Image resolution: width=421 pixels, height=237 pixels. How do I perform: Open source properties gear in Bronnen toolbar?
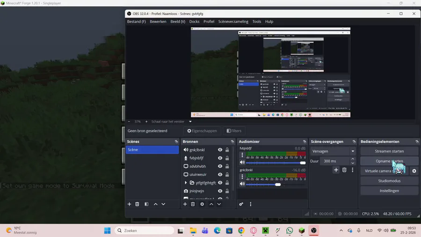(x=202, y=204)
